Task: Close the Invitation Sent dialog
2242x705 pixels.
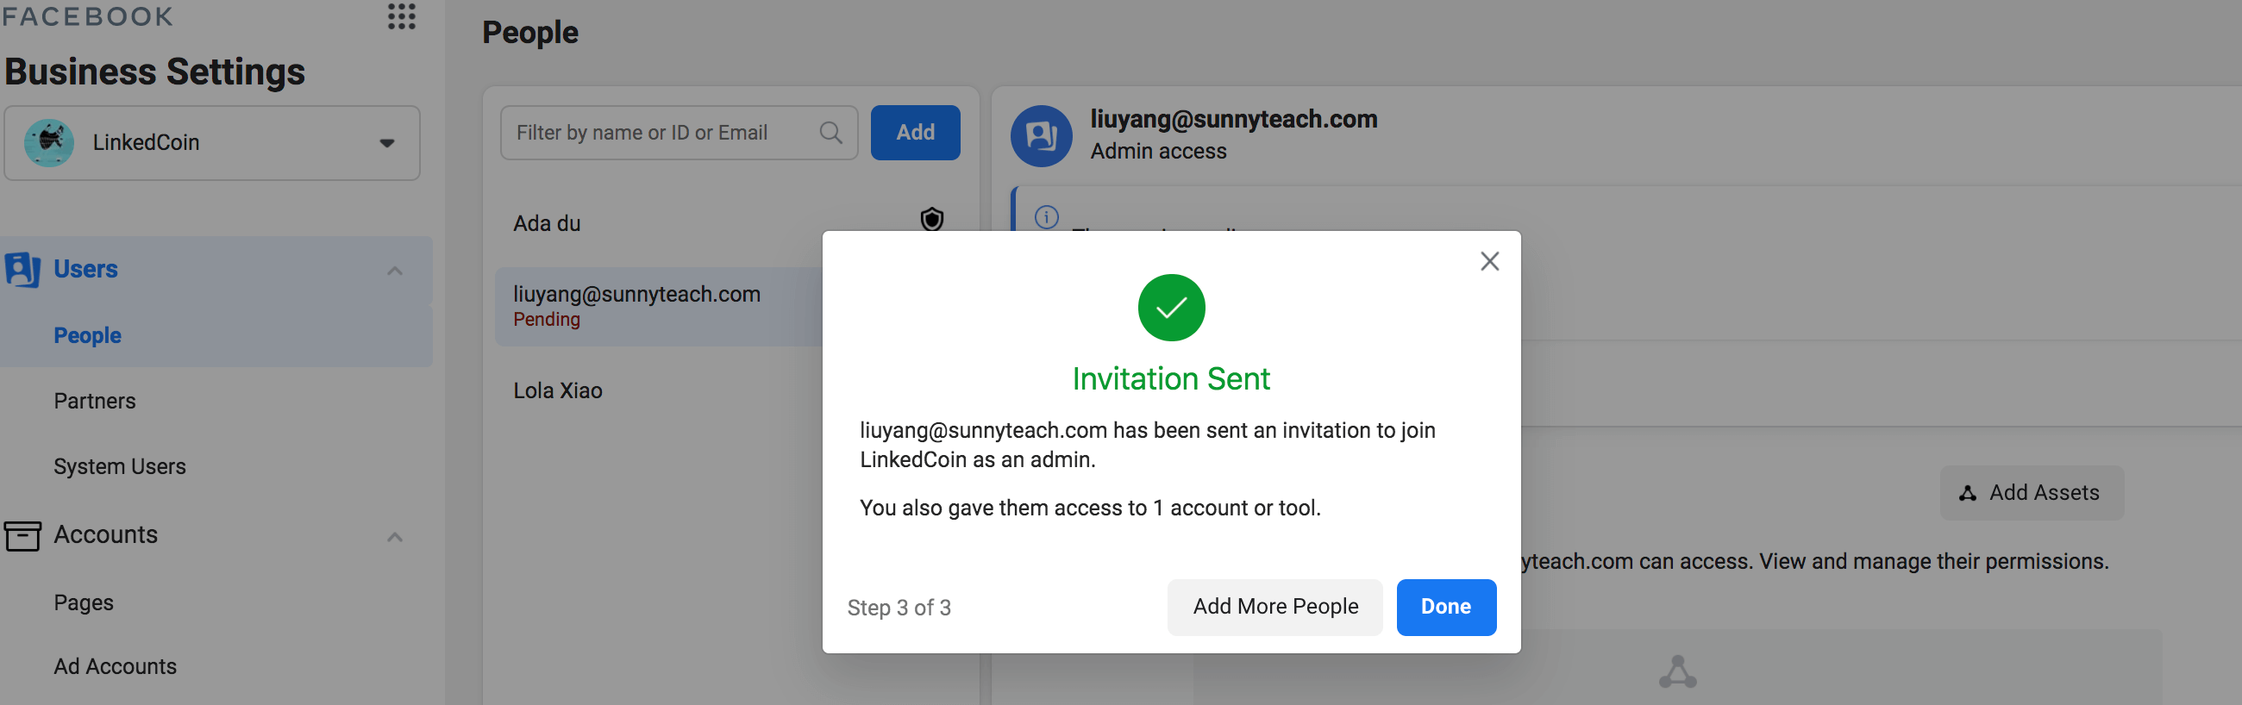Action: point(1489,261)
